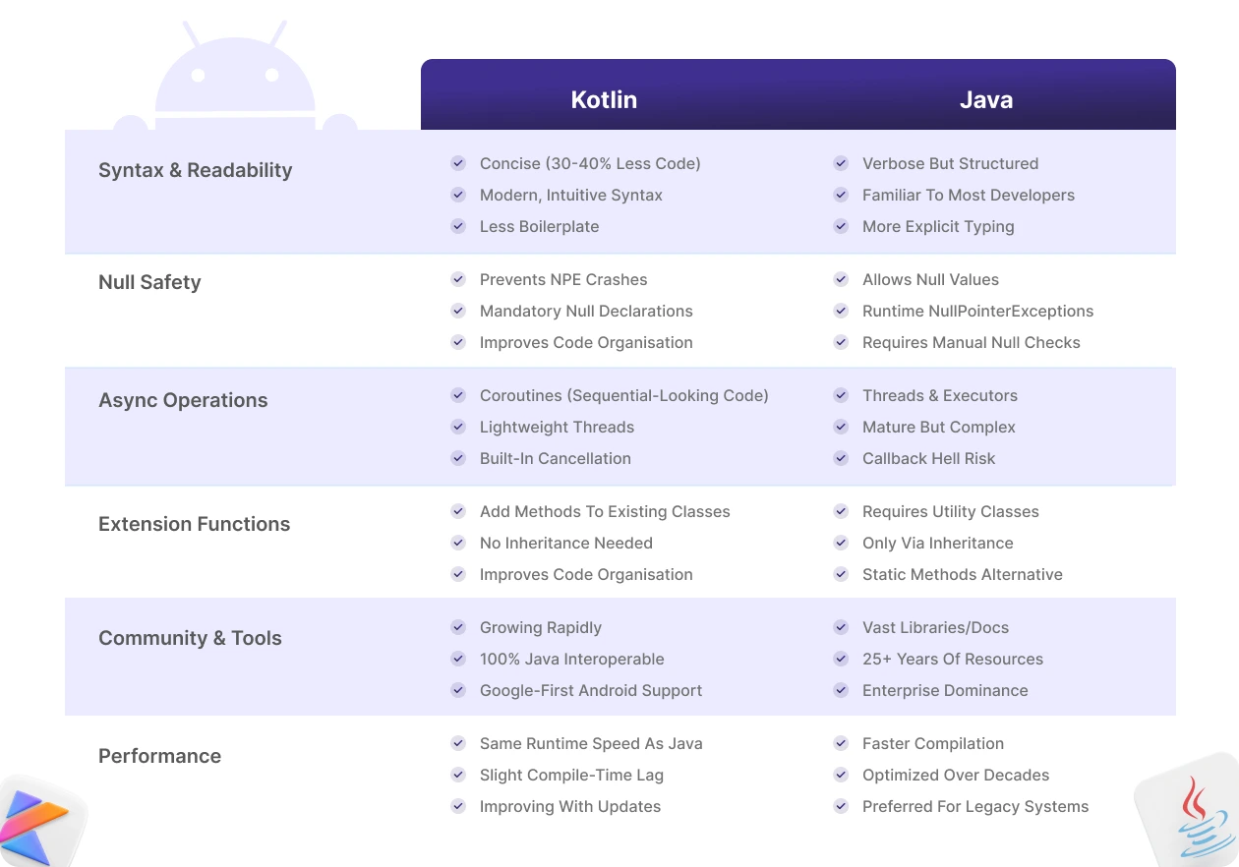Click the checkmark beside 'Enterprise Dominance'
This screenshot has width=1239, height=867.
click(841, 690)
